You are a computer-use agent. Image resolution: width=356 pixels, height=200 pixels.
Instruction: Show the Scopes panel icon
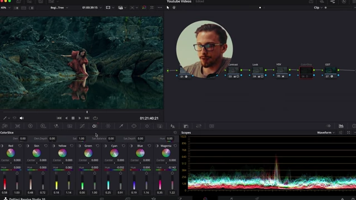341,126
